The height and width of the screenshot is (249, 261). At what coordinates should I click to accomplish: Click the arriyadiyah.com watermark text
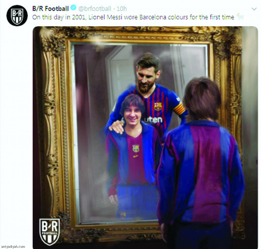(13, 246)
